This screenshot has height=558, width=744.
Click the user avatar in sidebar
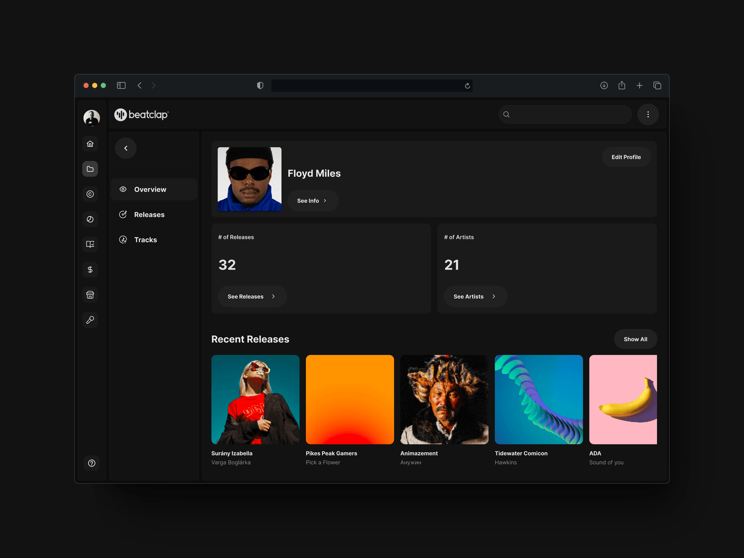92,118
